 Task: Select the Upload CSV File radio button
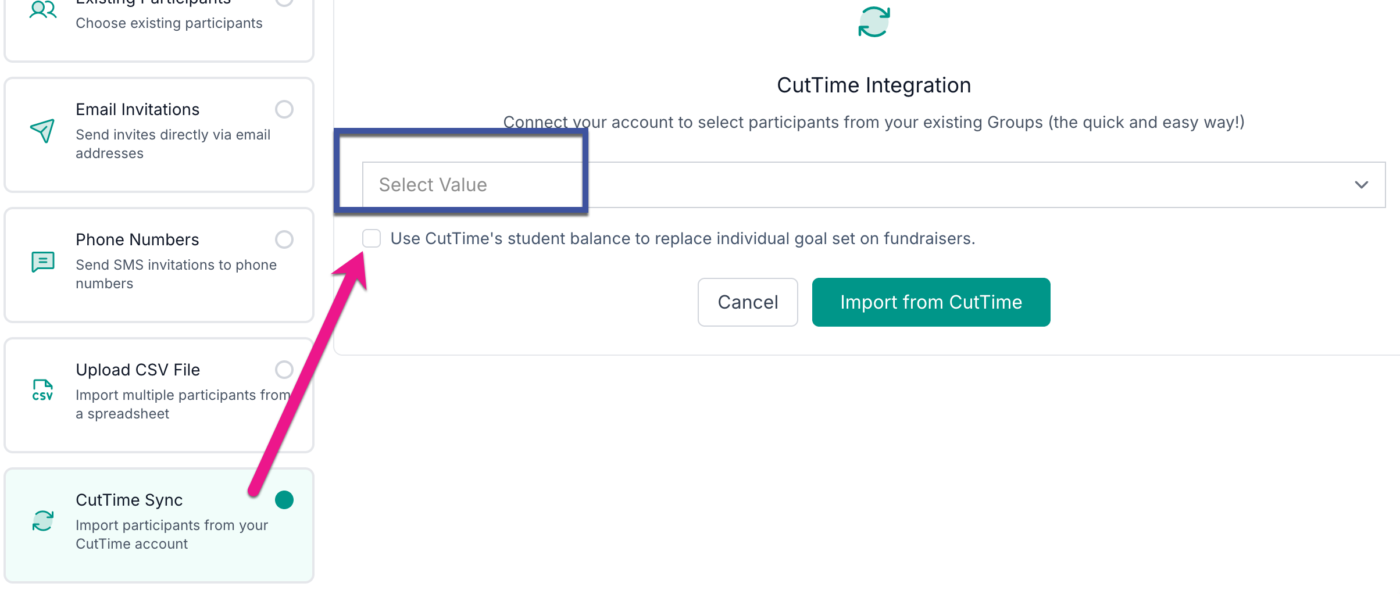(x=284, y=370)
